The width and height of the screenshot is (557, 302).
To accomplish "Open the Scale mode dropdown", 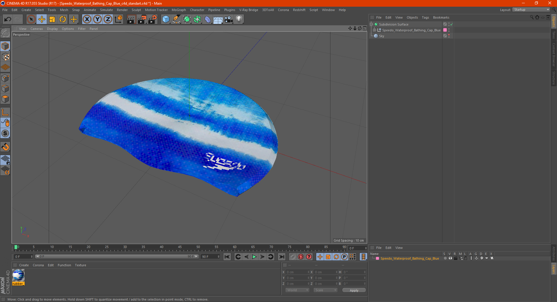I will 325,290.
